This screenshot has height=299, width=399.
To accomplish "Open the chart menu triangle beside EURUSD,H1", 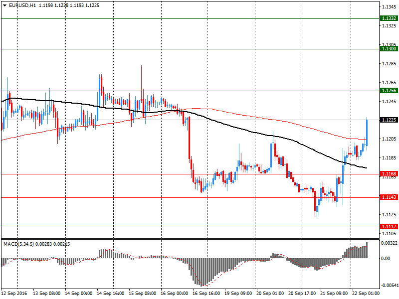I will coord(4,5).
